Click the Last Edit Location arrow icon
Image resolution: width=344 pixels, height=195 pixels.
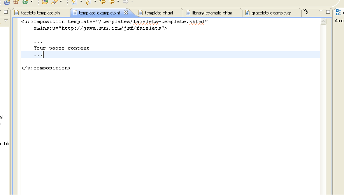102,2
